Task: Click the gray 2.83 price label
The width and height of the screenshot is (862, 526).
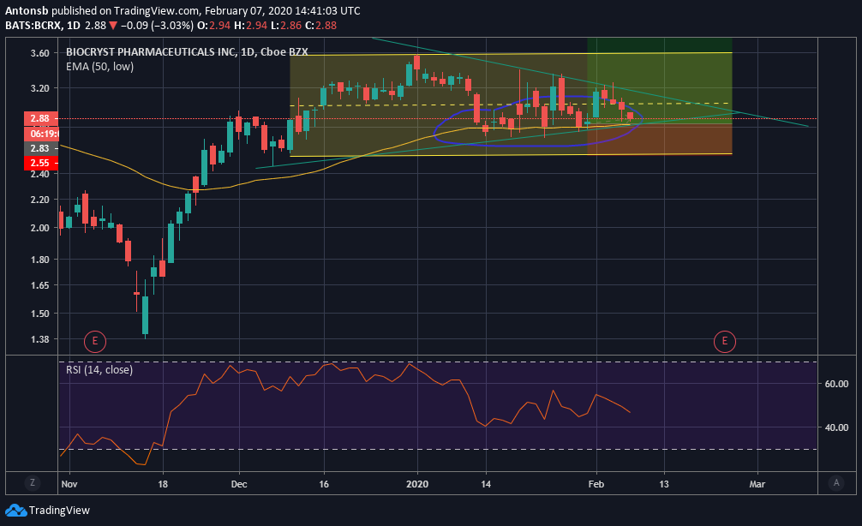Action: point(40,148)
